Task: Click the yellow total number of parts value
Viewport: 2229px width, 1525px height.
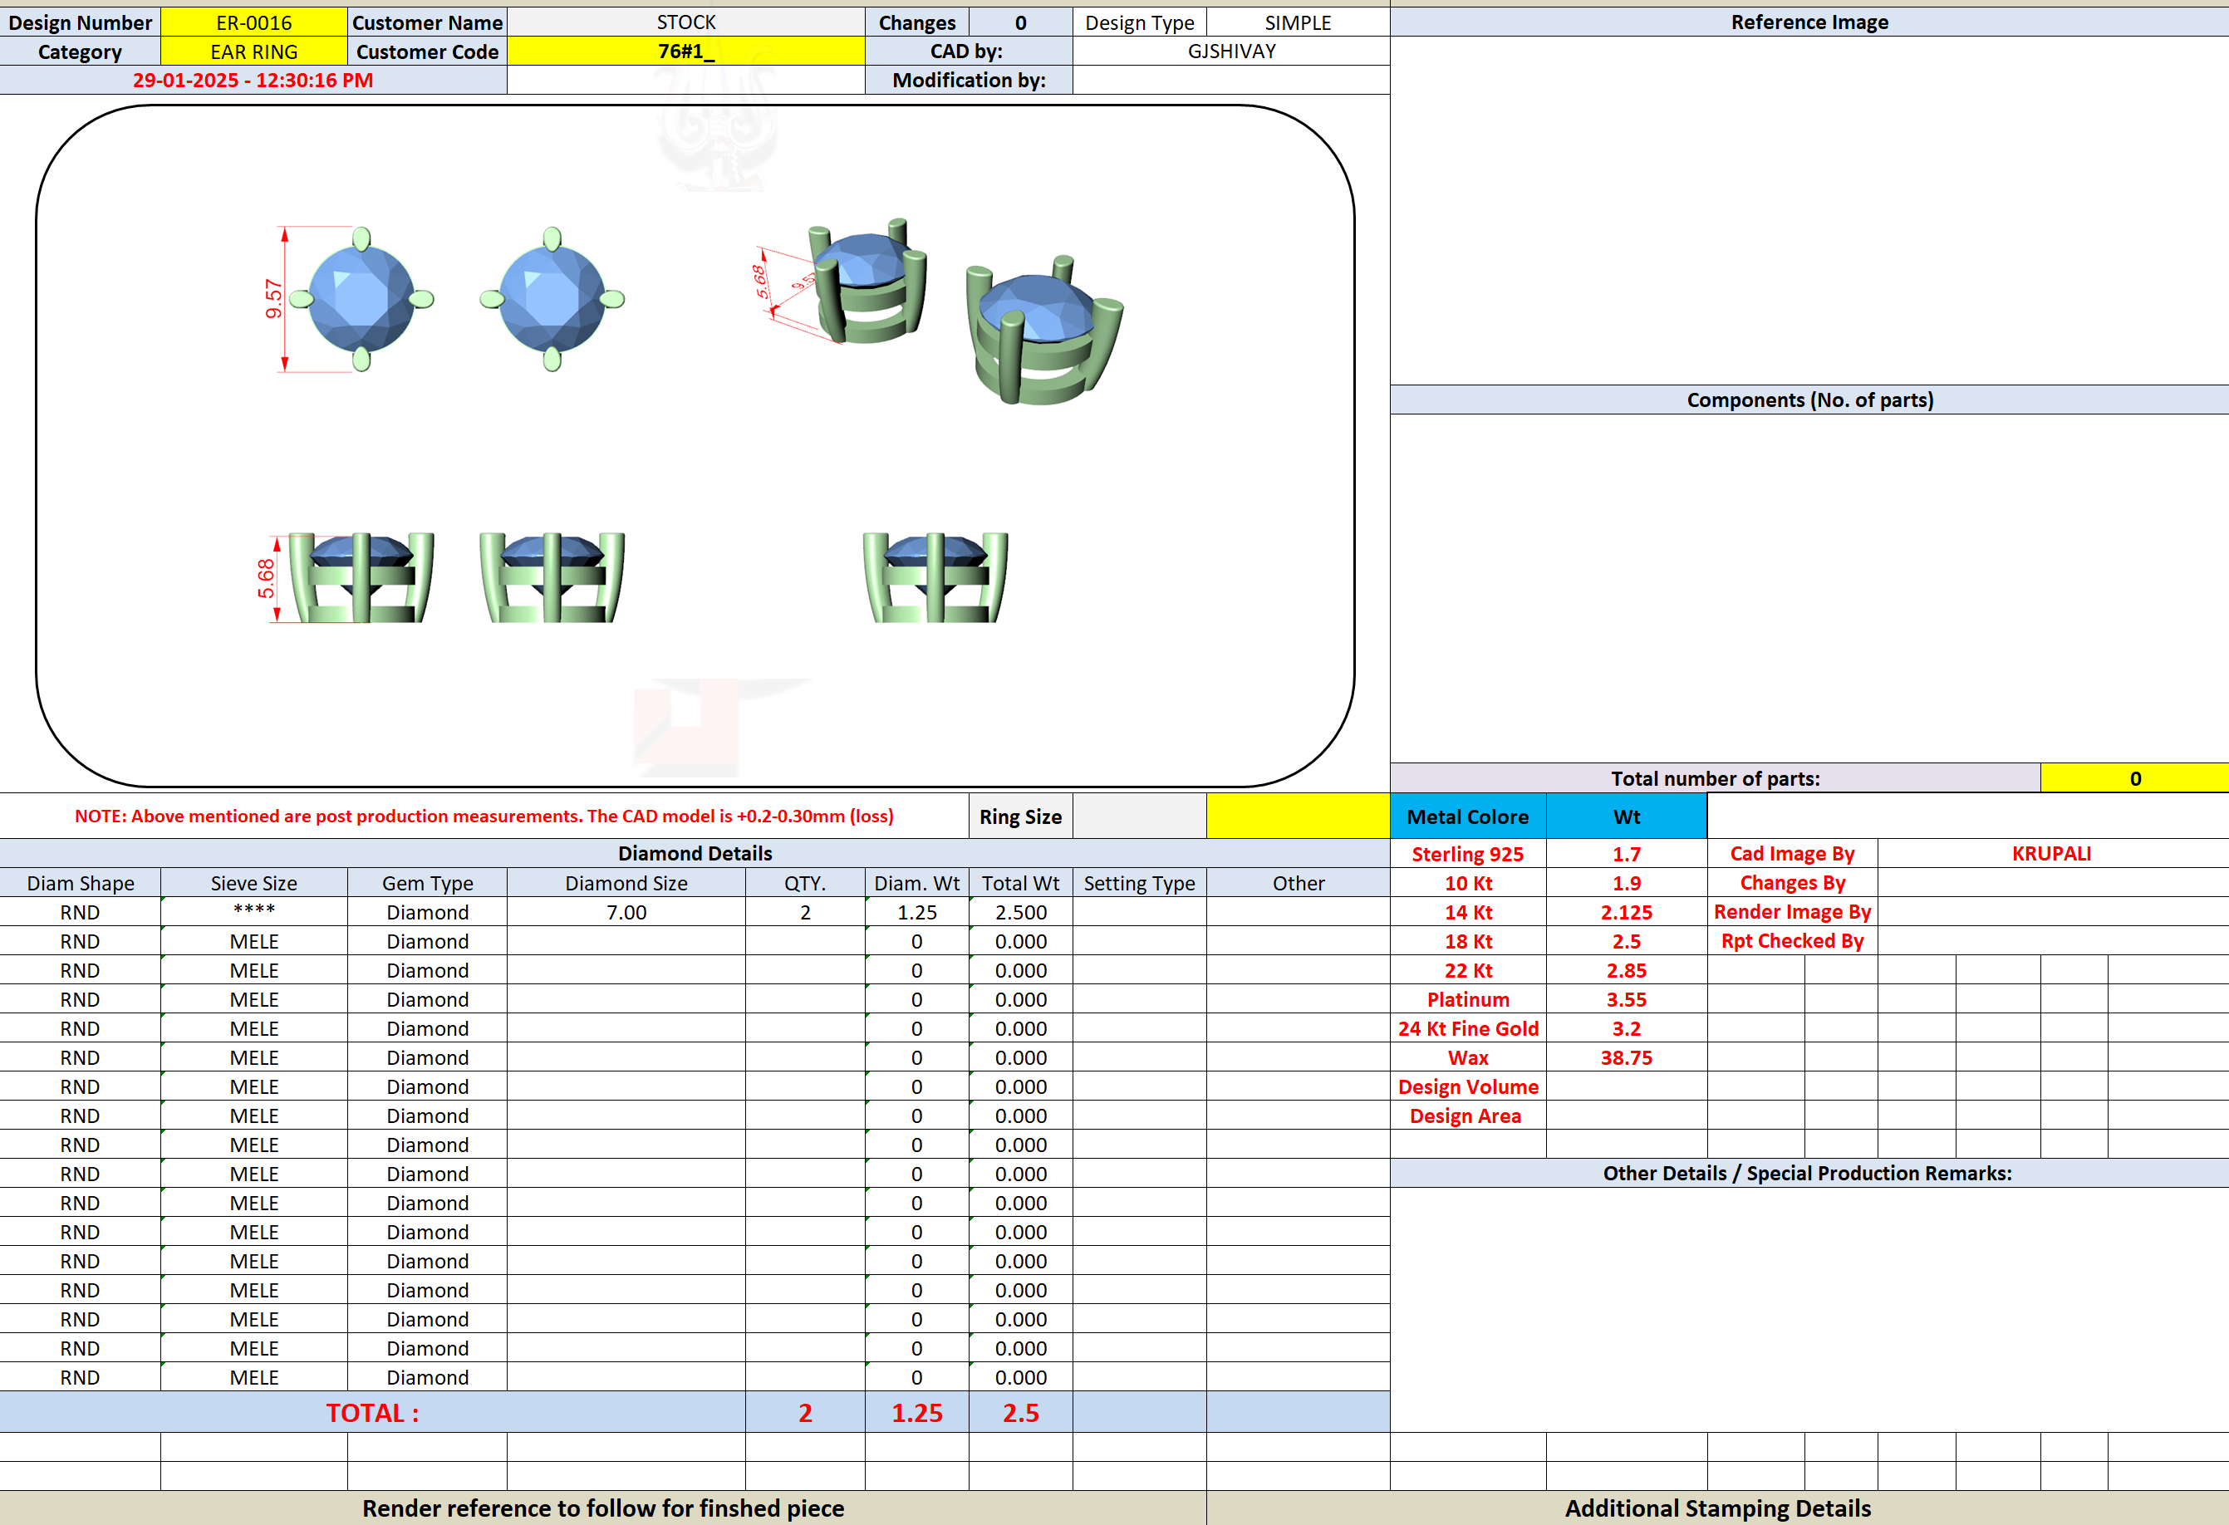Action: pyautogui.click(x=2134, y=777)
